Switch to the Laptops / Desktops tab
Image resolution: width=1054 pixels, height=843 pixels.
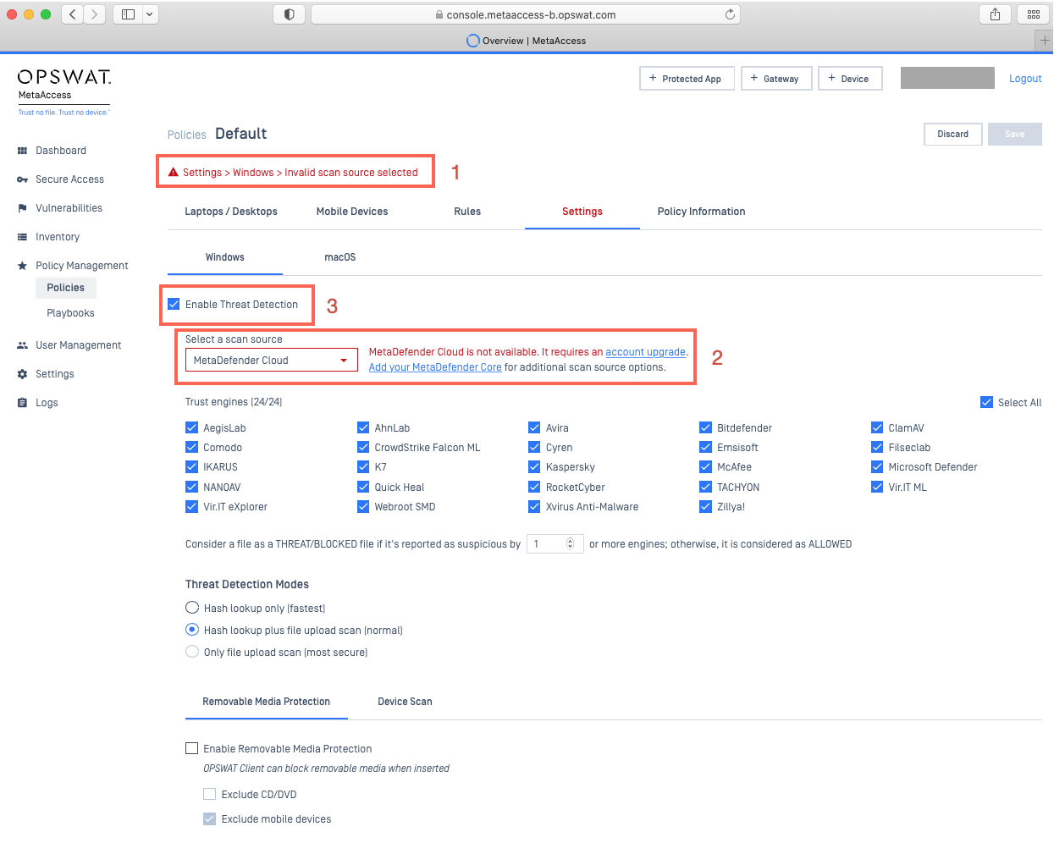pyautogui.click(x=231, y=212)
